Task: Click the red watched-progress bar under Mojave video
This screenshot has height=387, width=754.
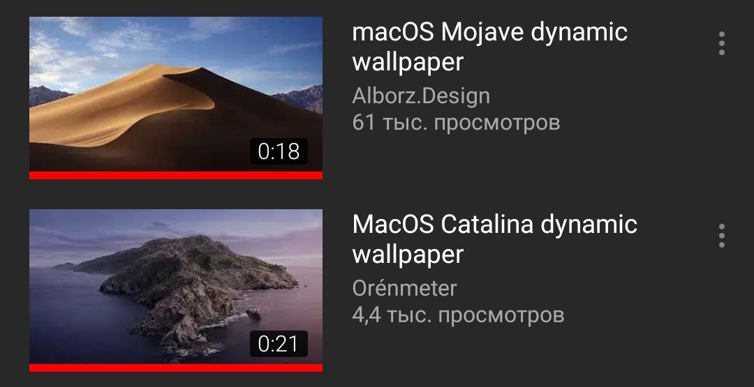Action: tap(176, 175)
